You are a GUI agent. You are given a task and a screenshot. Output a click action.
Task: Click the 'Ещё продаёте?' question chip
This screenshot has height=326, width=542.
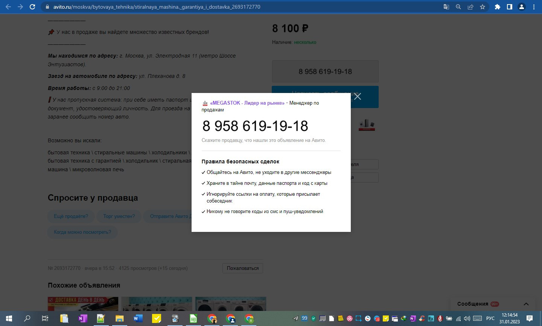[71, 216]
